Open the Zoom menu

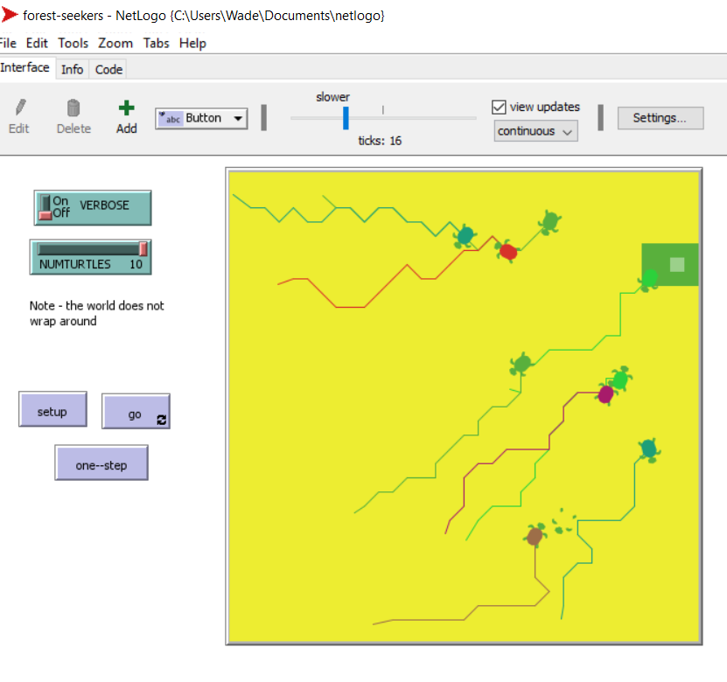coord(115,43)
